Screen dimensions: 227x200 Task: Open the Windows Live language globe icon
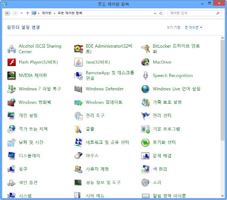point(146,89)
